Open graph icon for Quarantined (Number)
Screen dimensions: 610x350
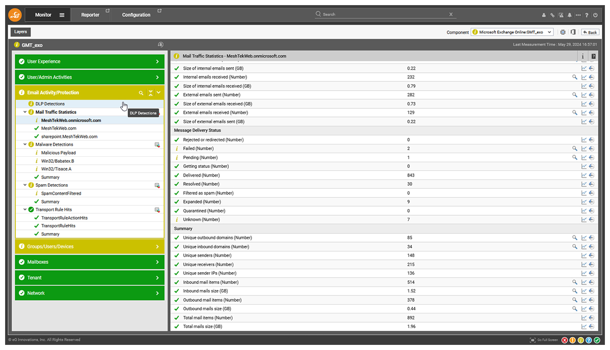pyautogui.click(x=584, y=211)
